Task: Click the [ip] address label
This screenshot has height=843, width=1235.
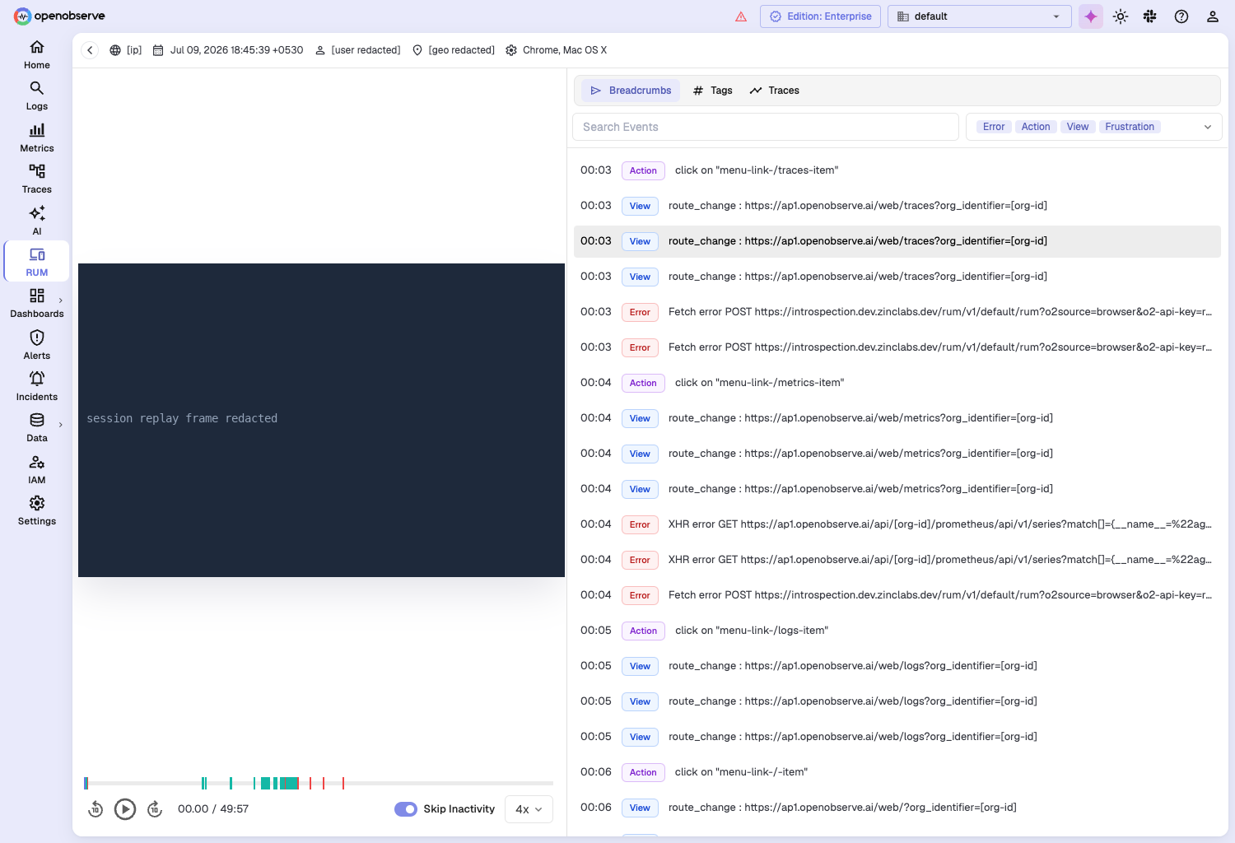Action: pos(126,50)
